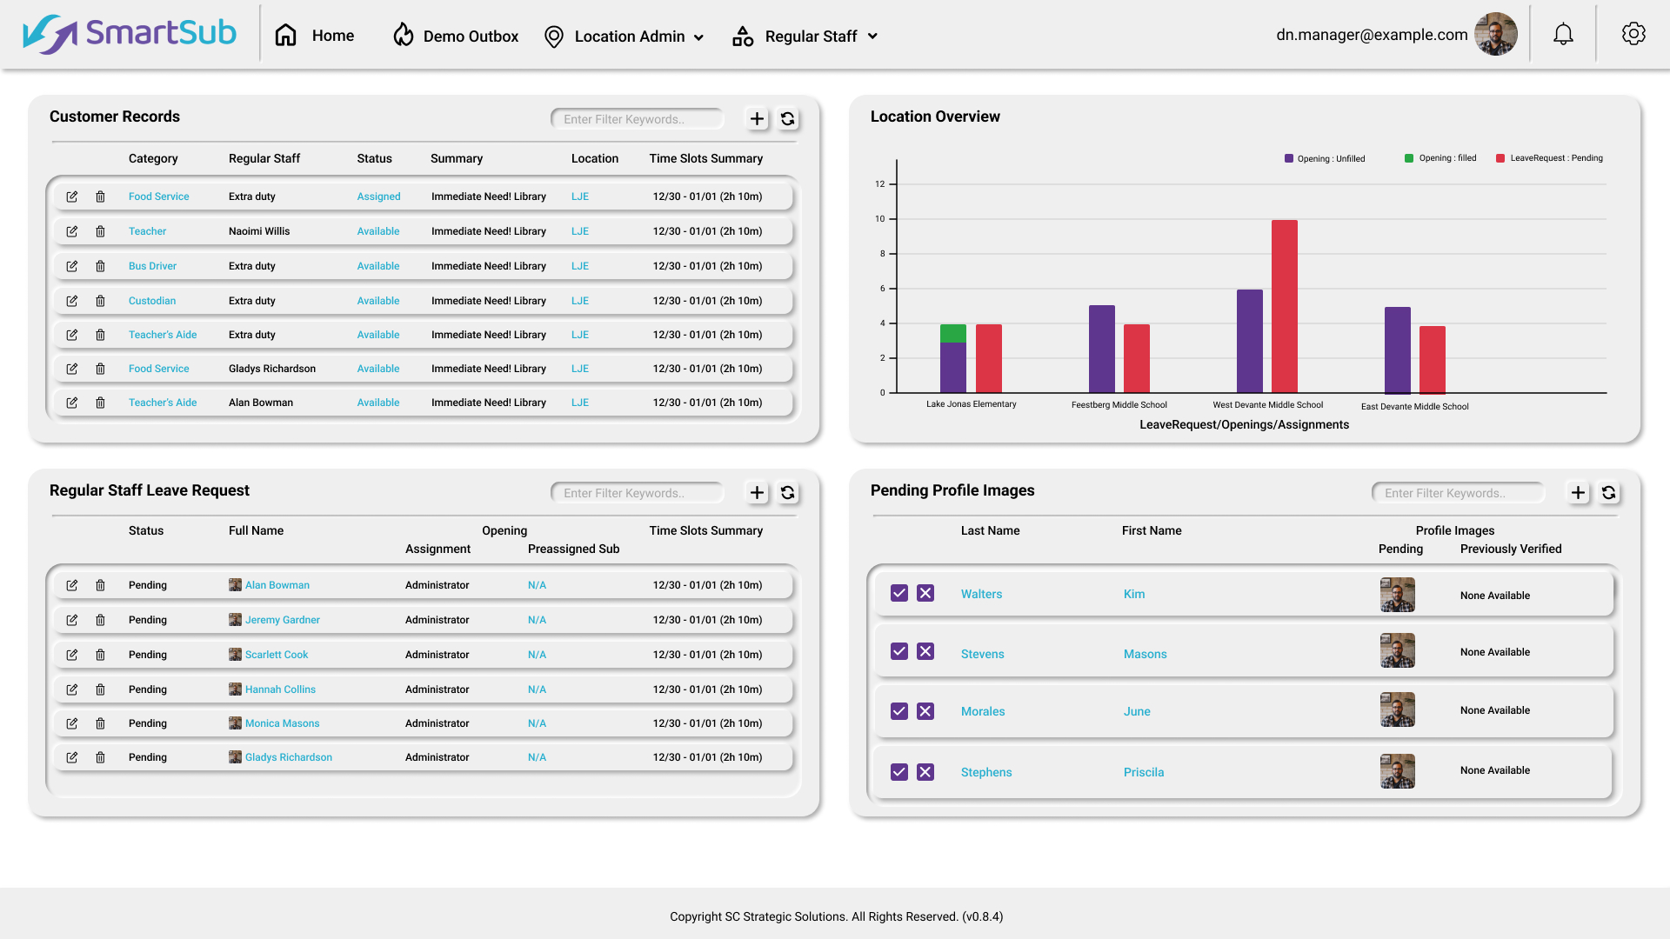Edit Jeremy Gardner's leave request
The width and height of the screenshot is (1670, 939).
pos(72,620)
